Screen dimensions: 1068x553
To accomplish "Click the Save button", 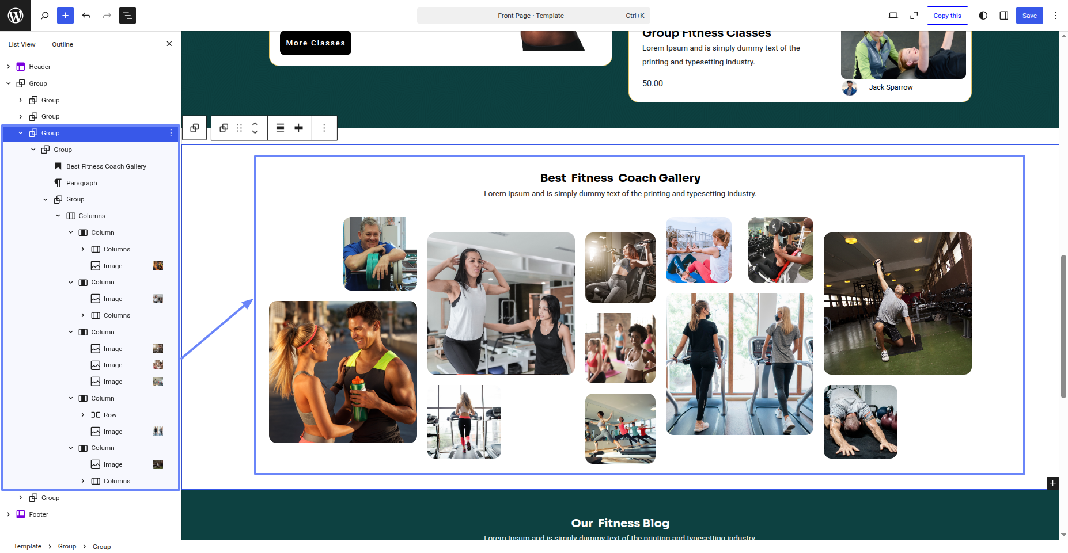I will [1029, 16].
